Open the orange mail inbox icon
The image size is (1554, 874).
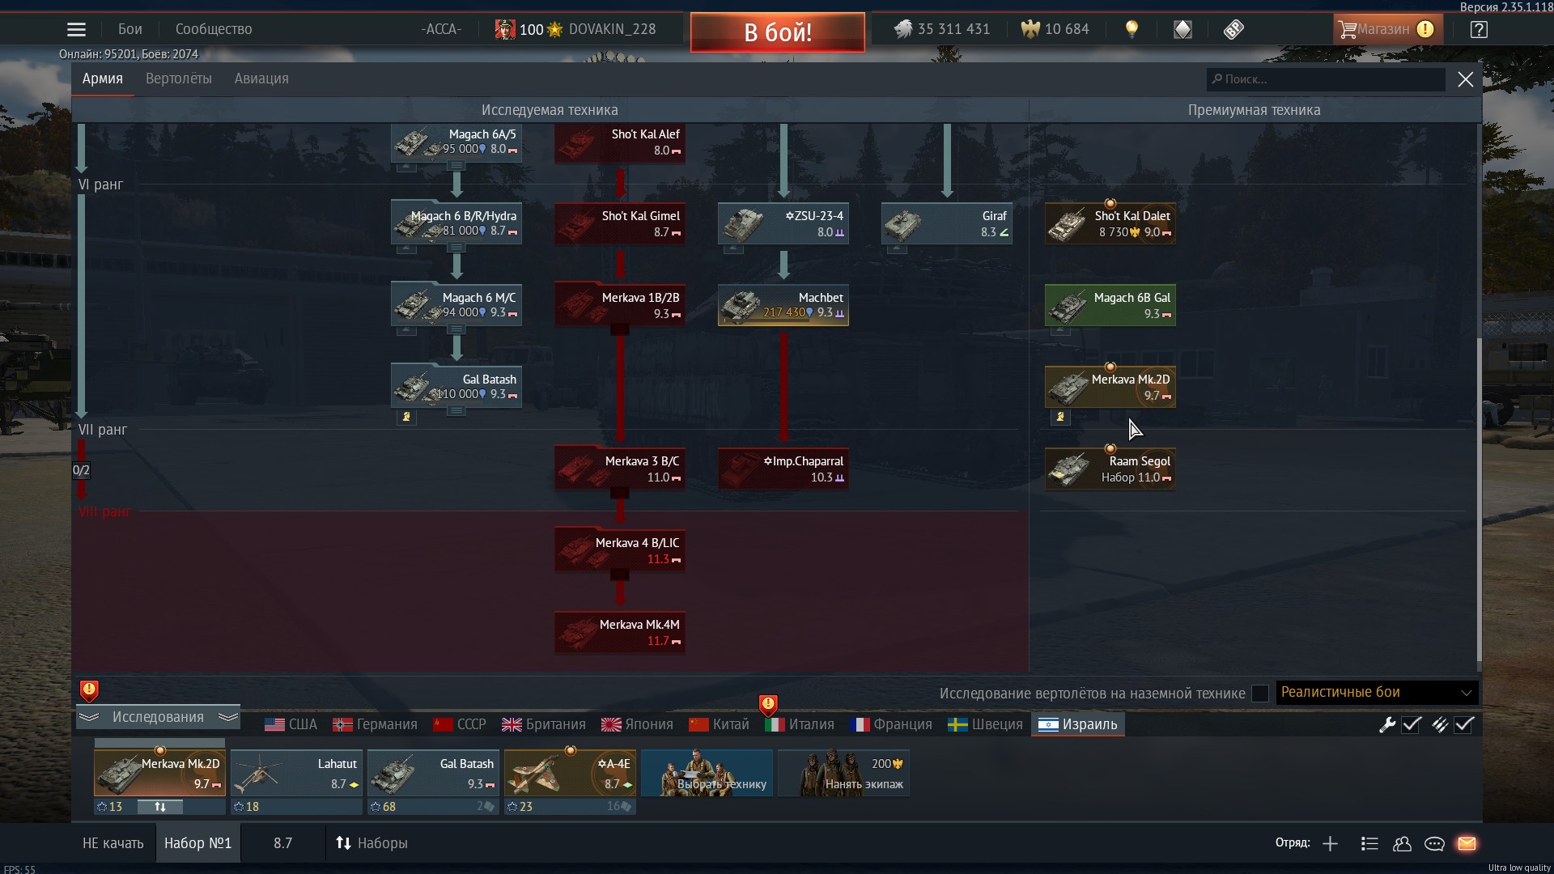(1467, 843)
